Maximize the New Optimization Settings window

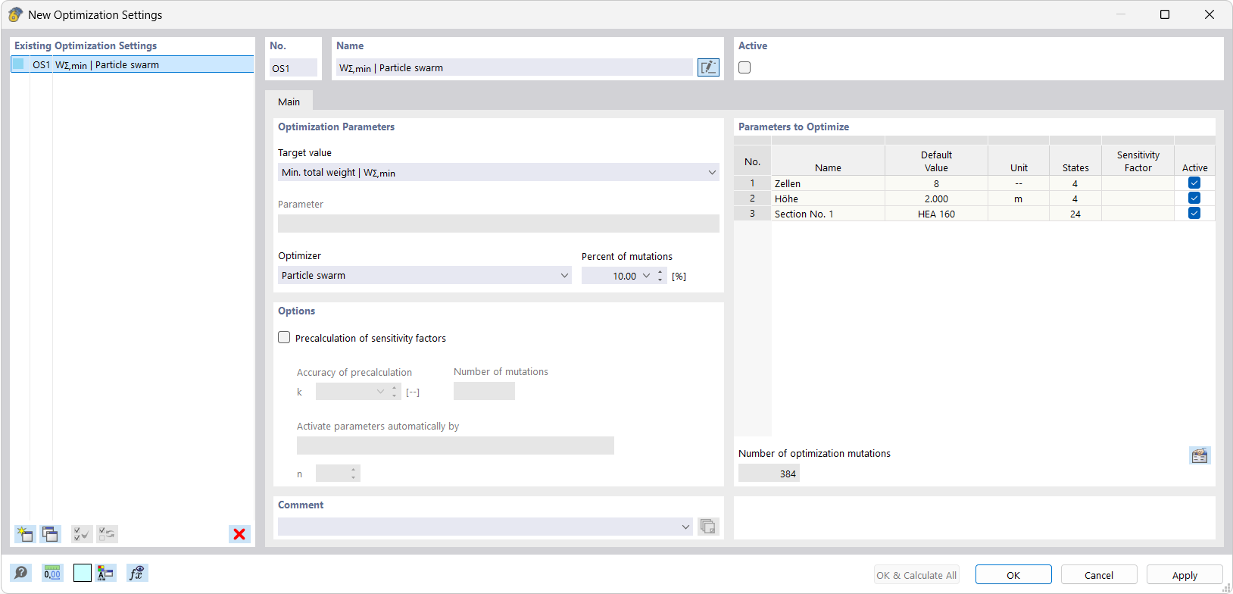[1165, 14]
